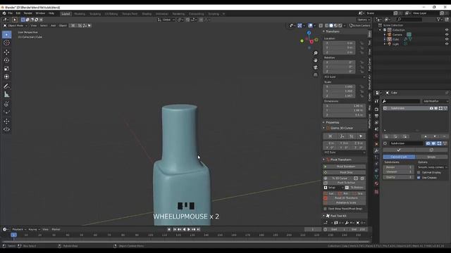Select the Scale tool

pyautogui.click(x=6, y=69)
